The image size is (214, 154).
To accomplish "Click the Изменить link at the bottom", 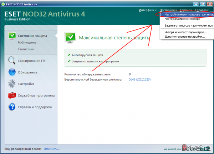I will (51, 149).
